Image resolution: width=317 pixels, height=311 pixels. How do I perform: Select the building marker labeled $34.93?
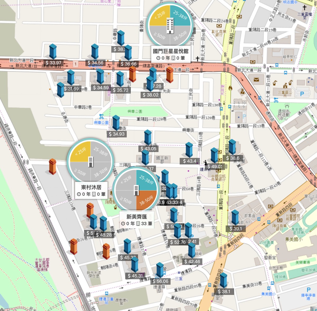(116, 122)
